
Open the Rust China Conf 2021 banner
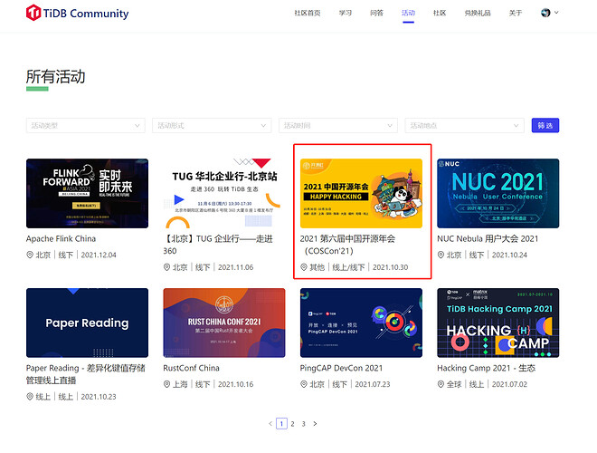click(x=223, y=323)
